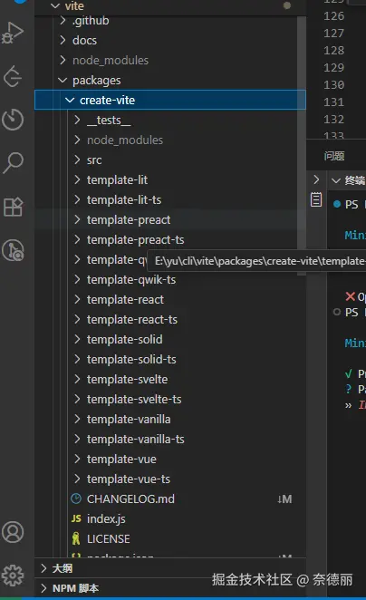Open the Accounts icon
This screenshot has width=366, height=600.
coord(13,532)
